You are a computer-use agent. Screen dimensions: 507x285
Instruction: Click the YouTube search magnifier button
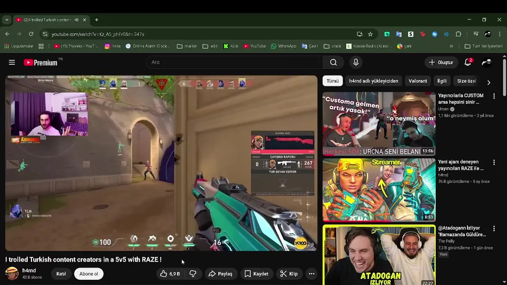(x=334, y=62)
